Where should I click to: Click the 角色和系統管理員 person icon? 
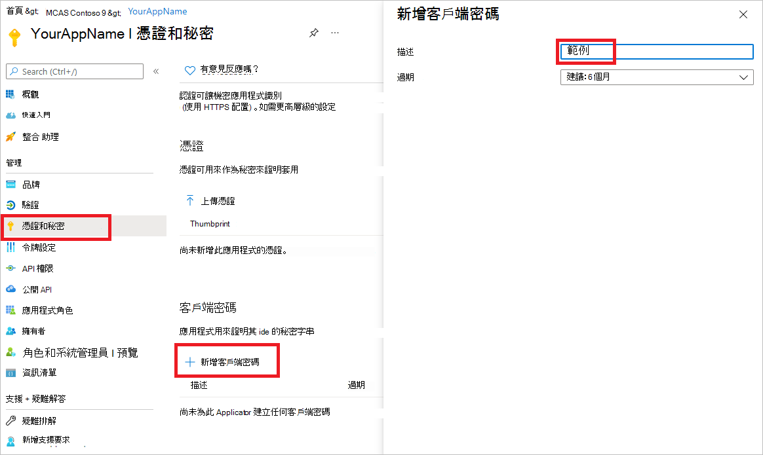tap(10, 352)
